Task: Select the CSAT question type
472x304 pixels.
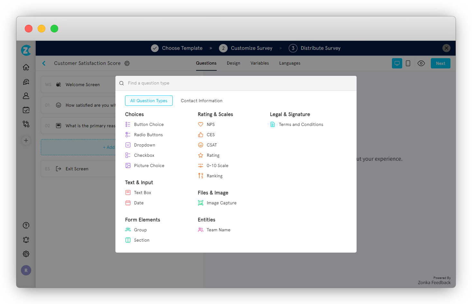Action: tap(212, 145)
